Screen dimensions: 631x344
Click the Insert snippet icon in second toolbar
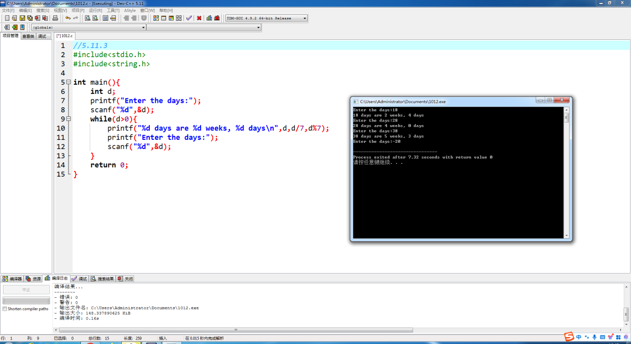tap(7, 28)
